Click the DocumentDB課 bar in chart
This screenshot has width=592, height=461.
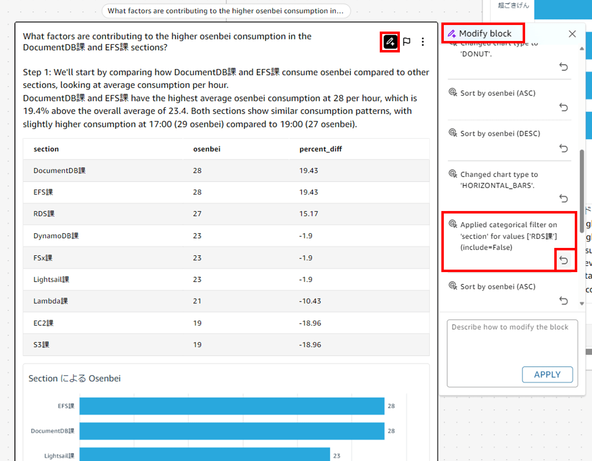(232, 431)
